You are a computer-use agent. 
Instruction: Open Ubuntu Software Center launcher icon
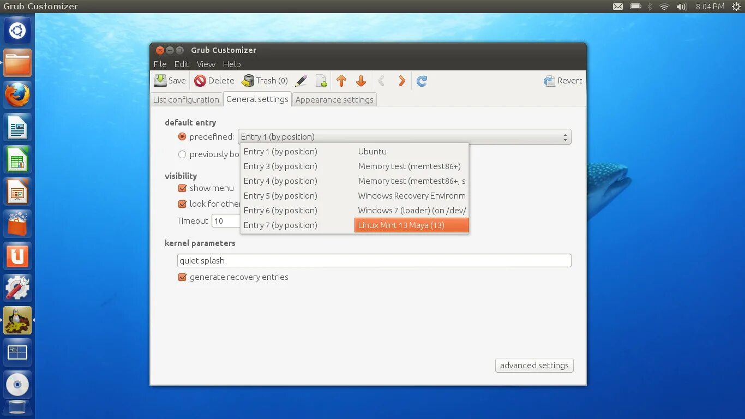click(x=17, y=224)
